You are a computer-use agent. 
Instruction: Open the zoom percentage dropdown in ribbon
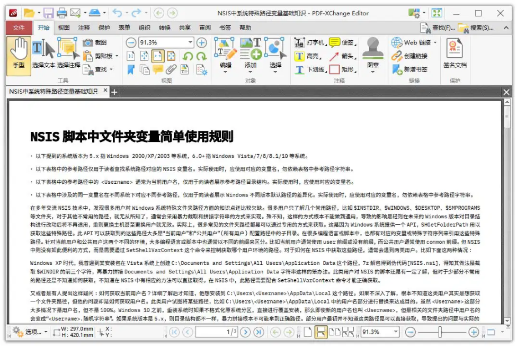190,42
